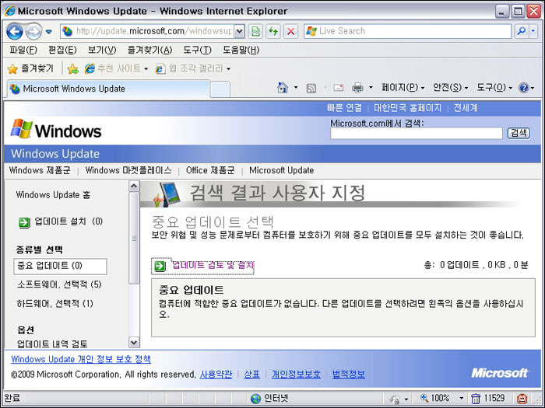Click the Microsoft.com search text field
This screenshot has height=408, width=545.
[416, 133]
